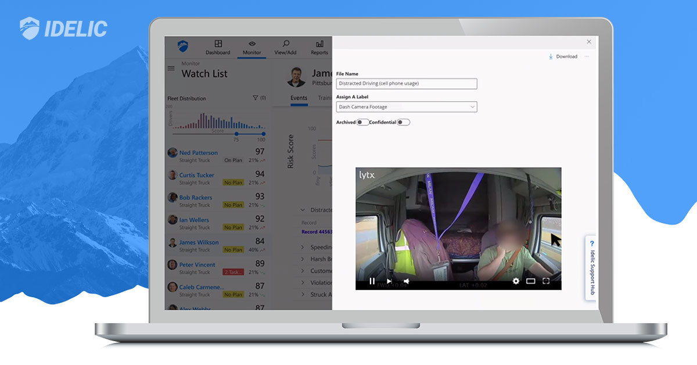
Task: Click the score slider handle at 75
Action: [x=236, y=134]
